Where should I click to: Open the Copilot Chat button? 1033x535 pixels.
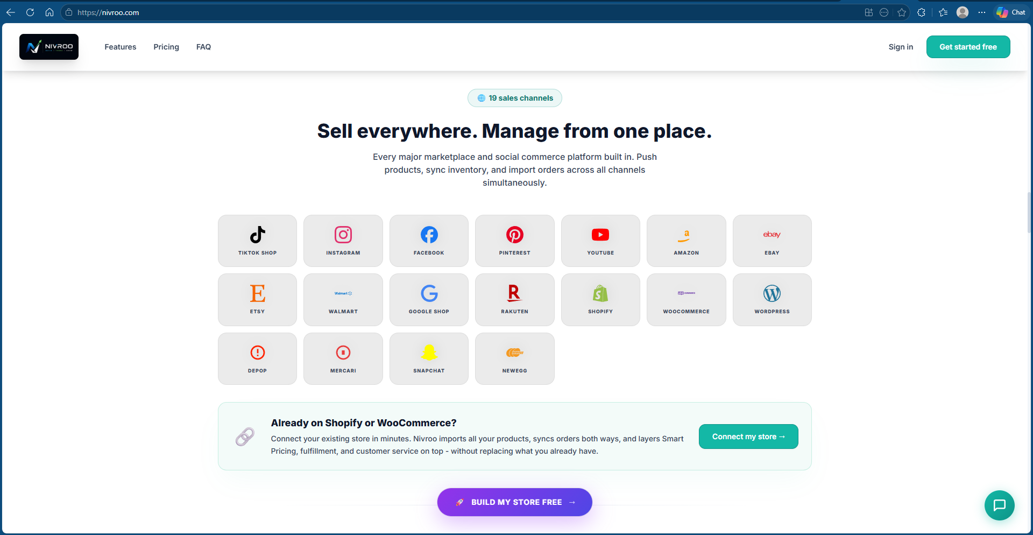tap(1011, 12)
